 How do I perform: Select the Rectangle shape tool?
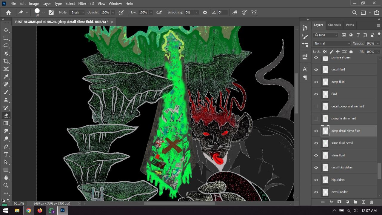pyautogui.click(x=6, y=170)
